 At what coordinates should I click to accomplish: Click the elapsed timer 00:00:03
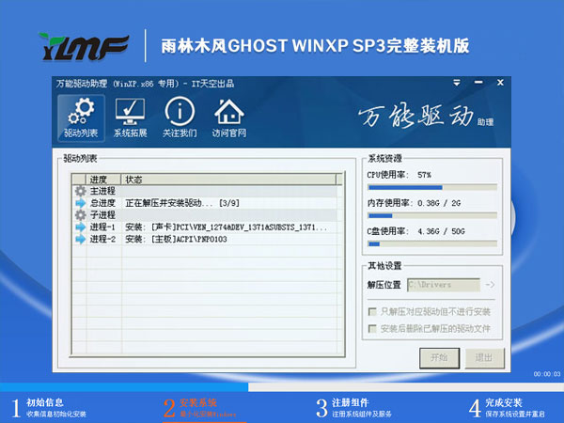(547, 374)
